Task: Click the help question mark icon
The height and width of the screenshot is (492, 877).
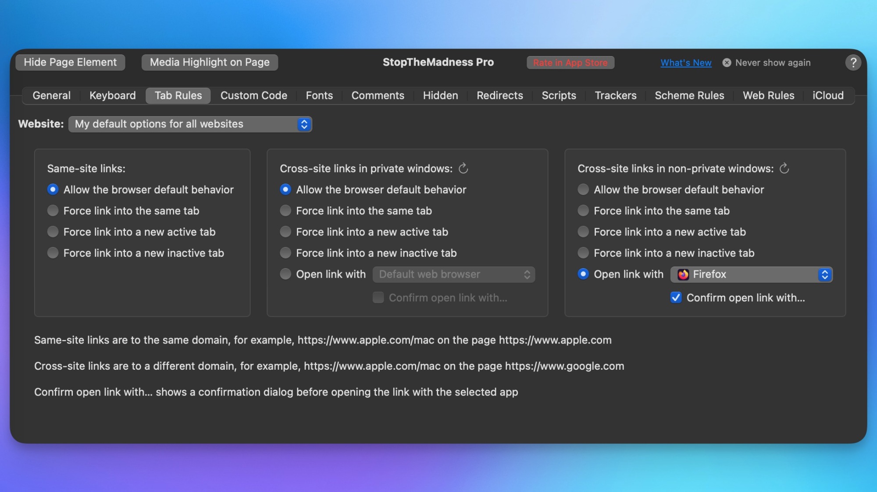Action: click(x=853, y=63)
